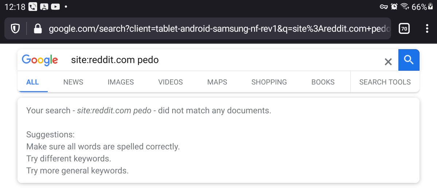The width and height of the screenshot is (437, 188).
Task: Tap the alarm clock status icon
Action: point(394,7)
